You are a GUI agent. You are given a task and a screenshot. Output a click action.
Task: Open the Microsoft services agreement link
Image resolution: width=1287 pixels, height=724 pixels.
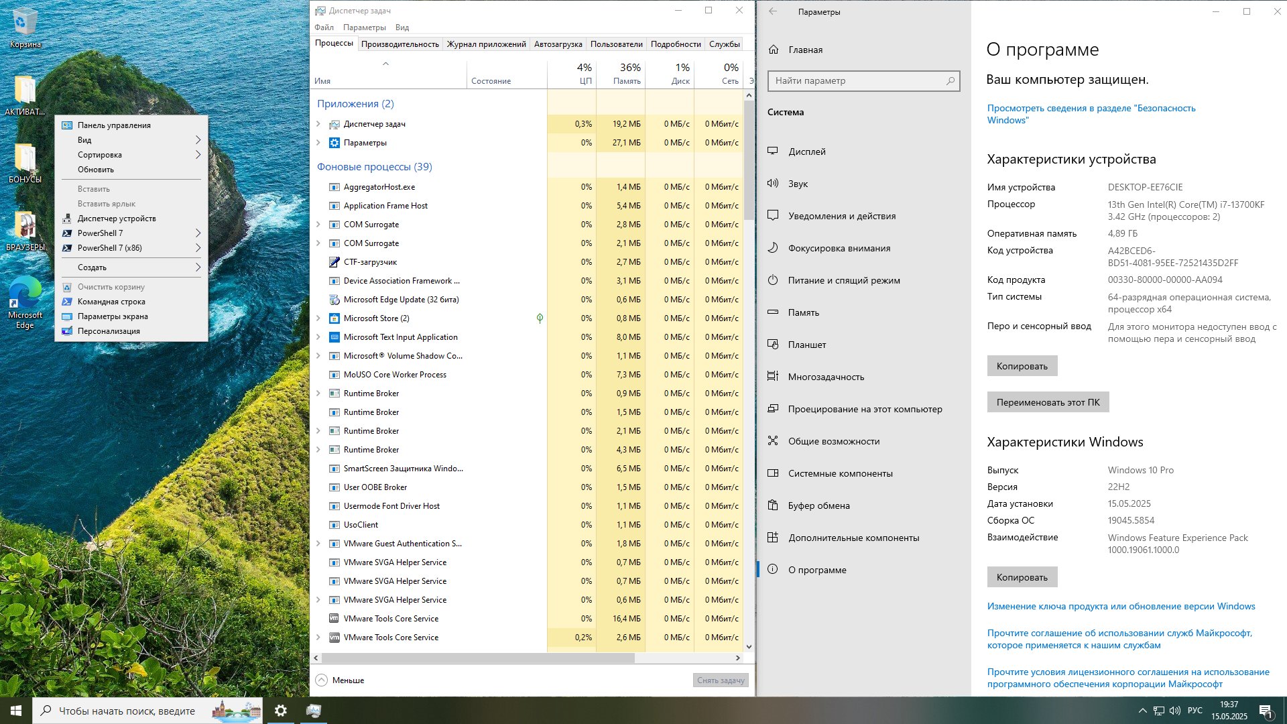point(1119,639)
